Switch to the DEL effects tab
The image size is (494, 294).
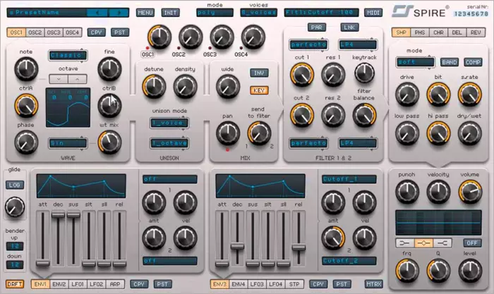(x=457, y=33)
